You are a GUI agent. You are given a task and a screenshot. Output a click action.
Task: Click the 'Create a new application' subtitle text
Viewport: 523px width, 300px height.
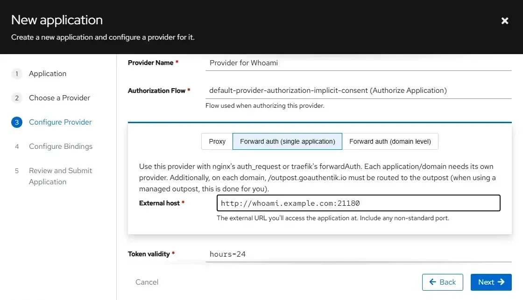[x=103, y=37]
